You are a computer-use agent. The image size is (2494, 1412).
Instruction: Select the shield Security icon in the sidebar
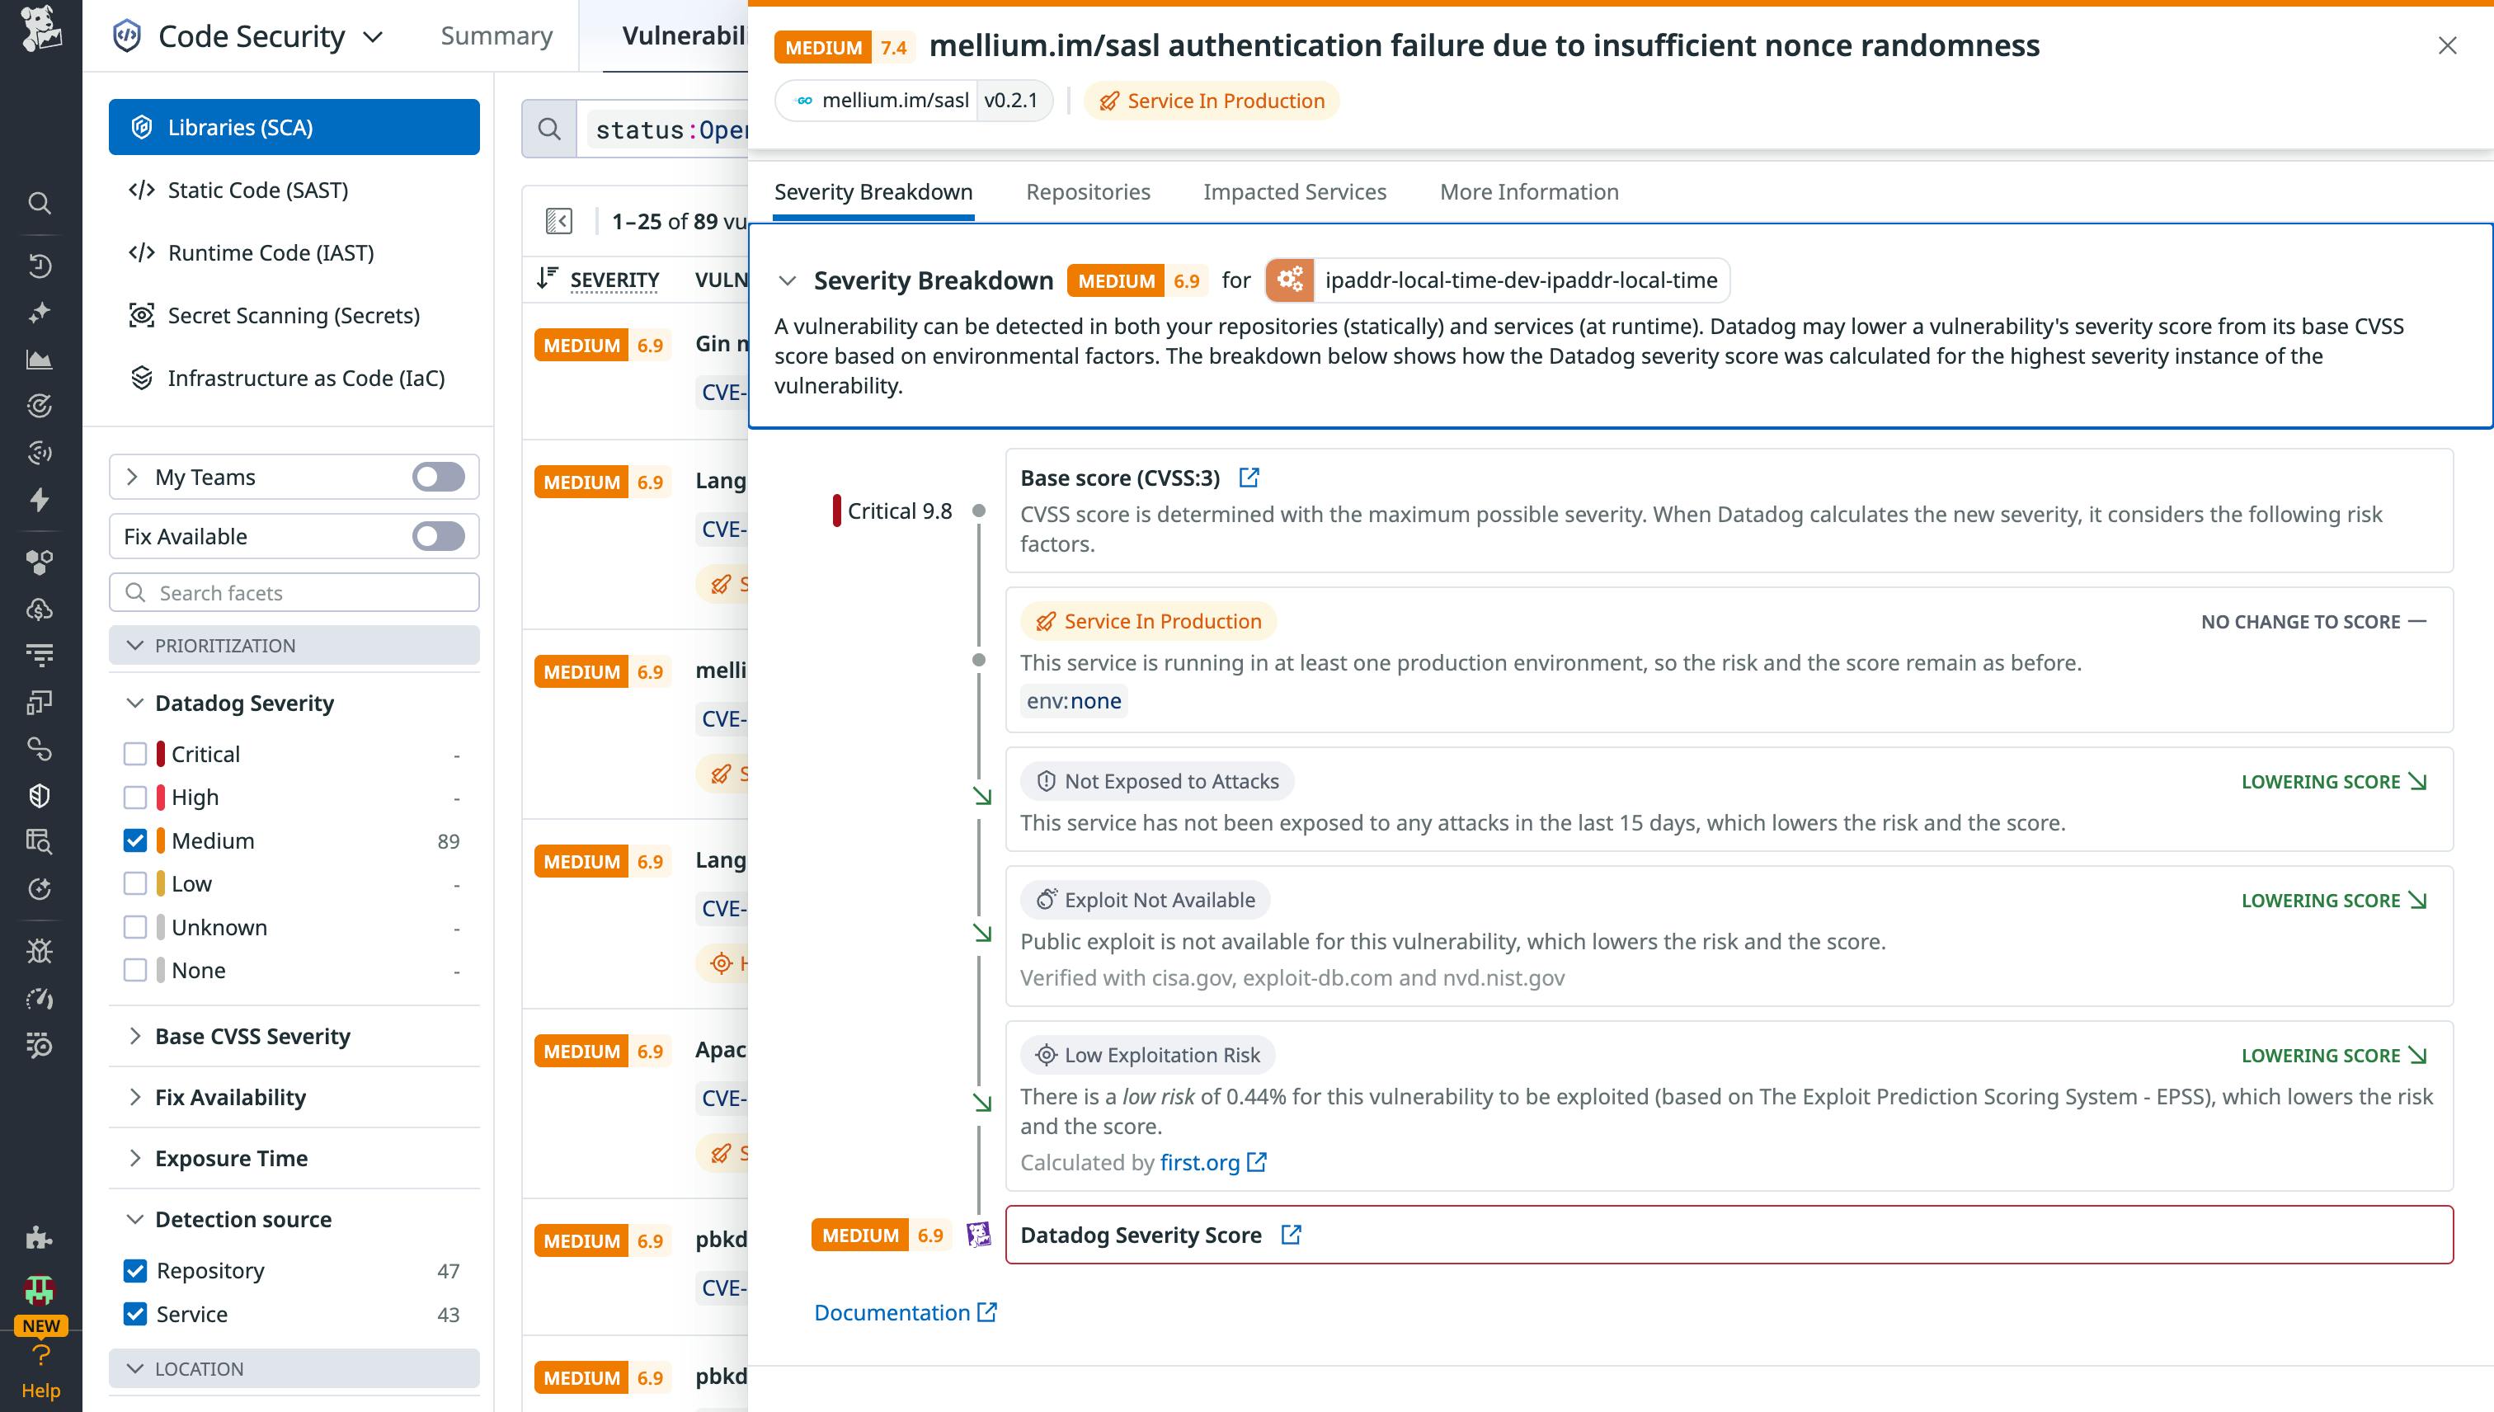[40, 795]
